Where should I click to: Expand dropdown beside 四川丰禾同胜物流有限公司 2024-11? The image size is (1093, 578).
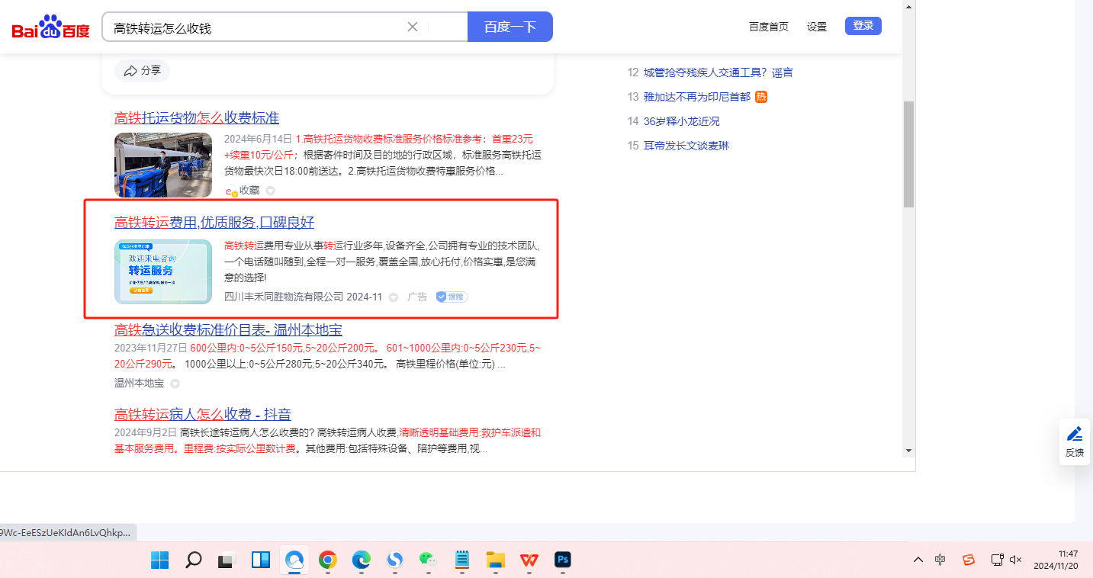pyautogui.click(x=394, y=297)
